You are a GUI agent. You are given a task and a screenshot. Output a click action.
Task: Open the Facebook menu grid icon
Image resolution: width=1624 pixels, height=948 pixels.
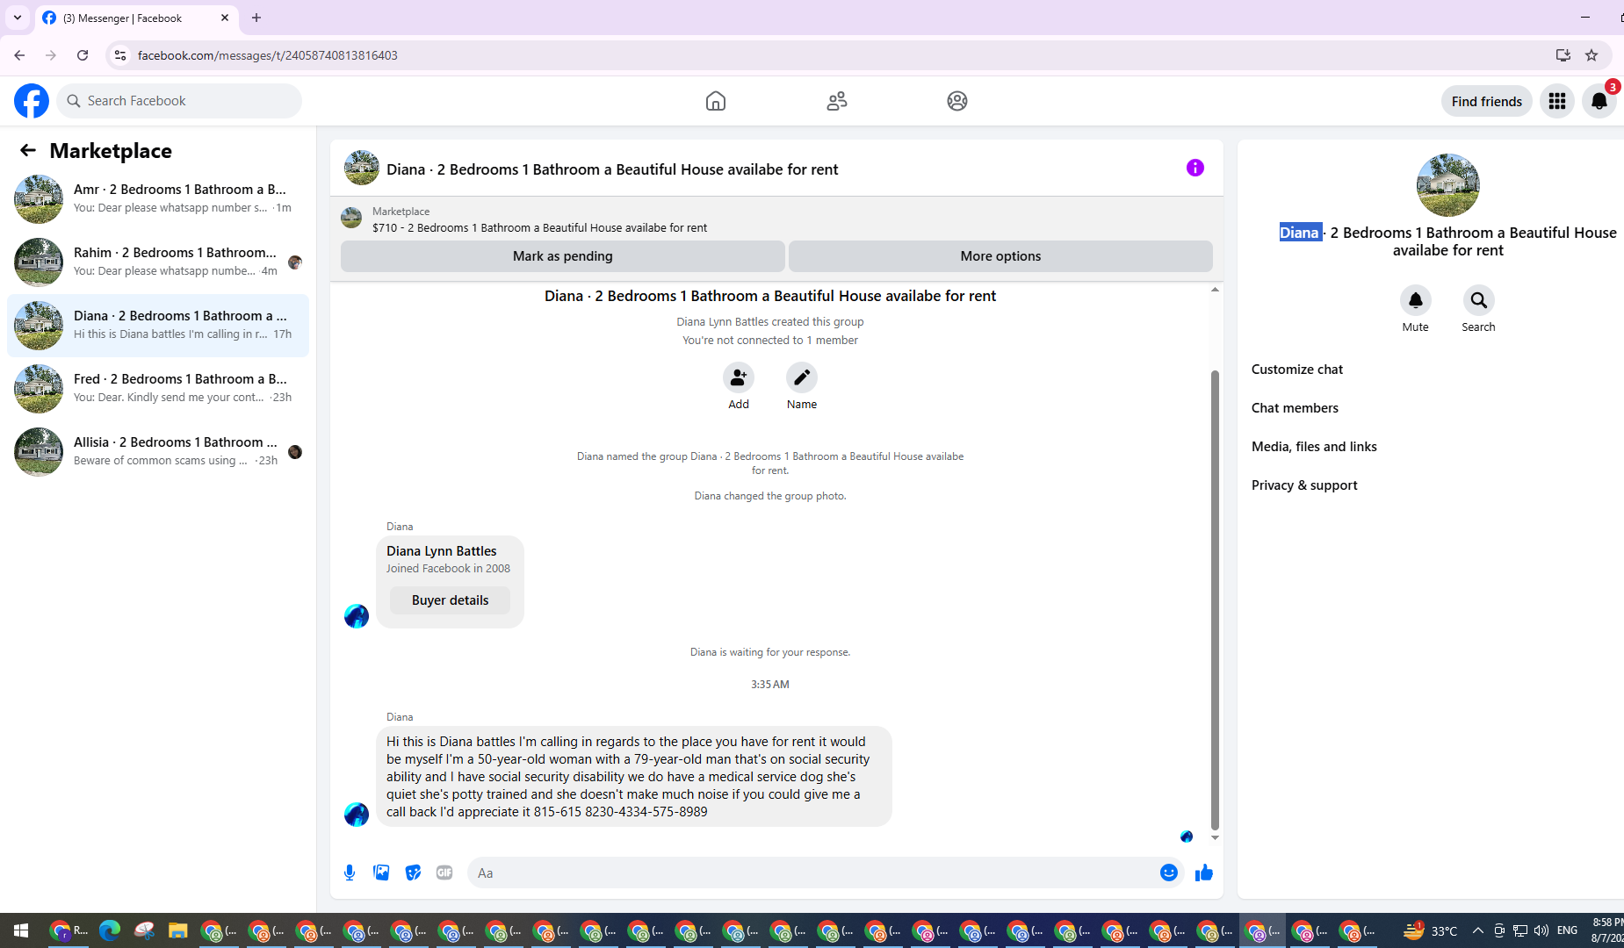[x=1557, y=101]
